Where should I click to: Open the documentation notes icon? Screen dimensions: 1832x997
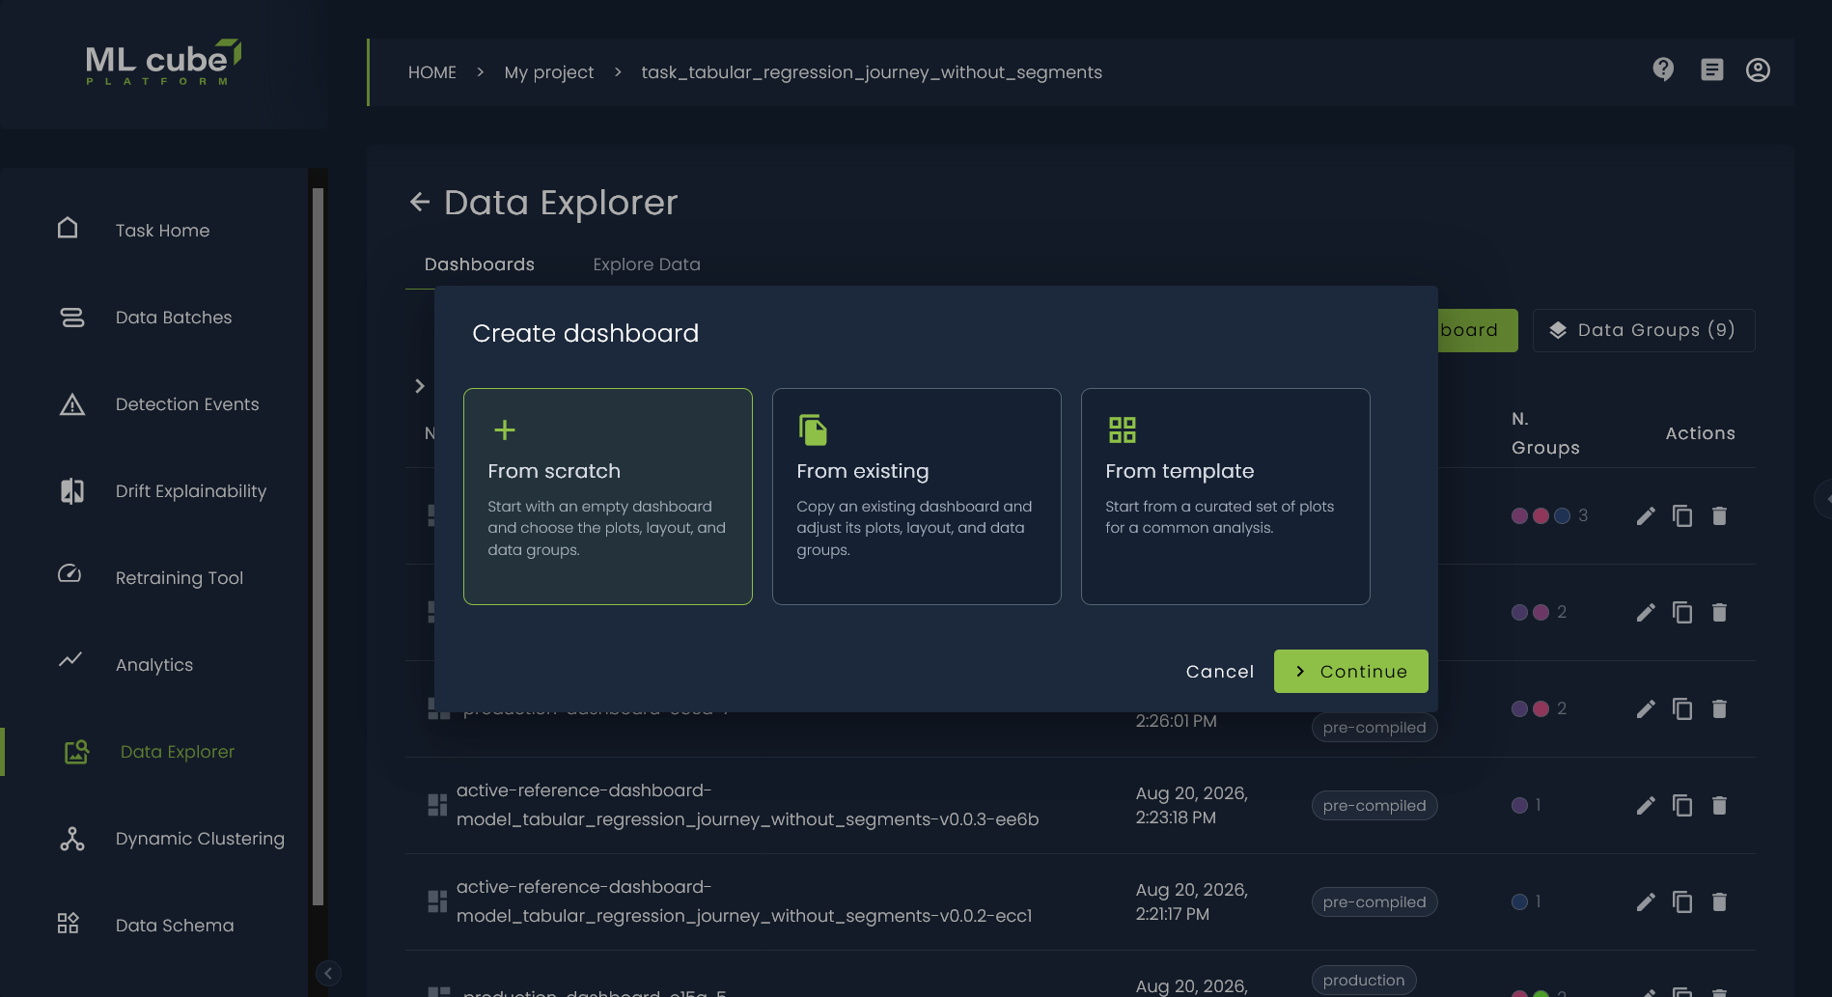point(1711,69)
